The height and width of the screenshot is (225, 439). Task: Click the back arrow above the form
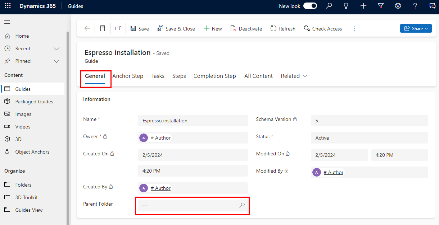(x=87, y=28)
